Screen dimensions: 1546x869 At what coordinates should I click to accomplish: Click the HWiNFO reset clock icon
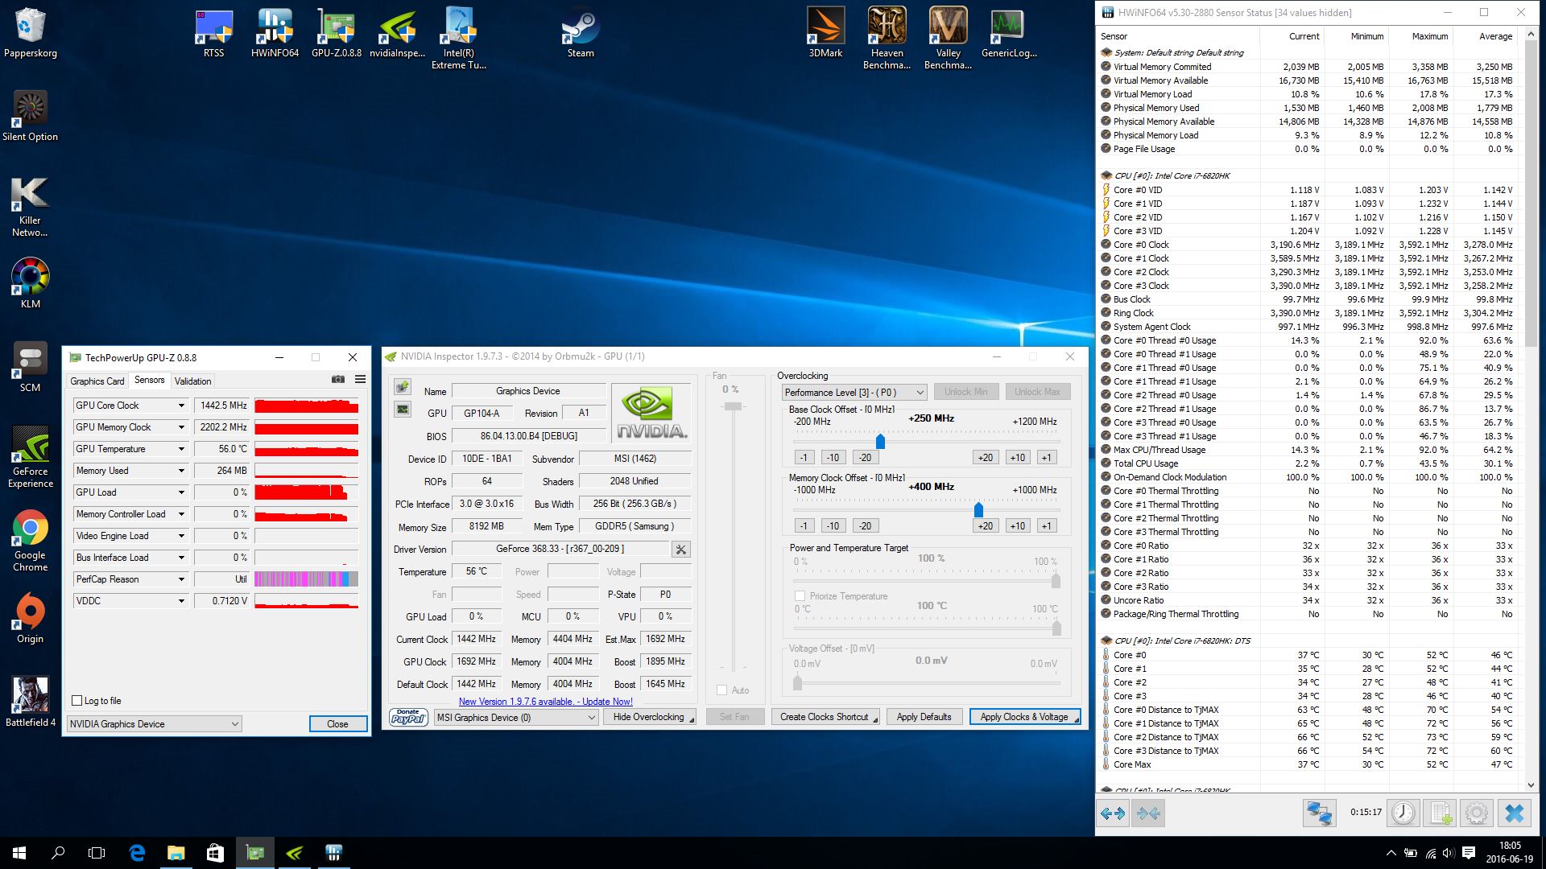tap(1403, 813)
